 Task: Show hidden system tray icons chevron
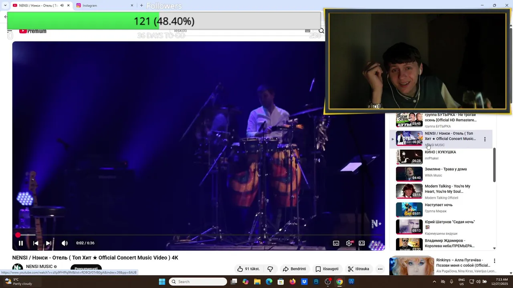[x=434, y=282]
